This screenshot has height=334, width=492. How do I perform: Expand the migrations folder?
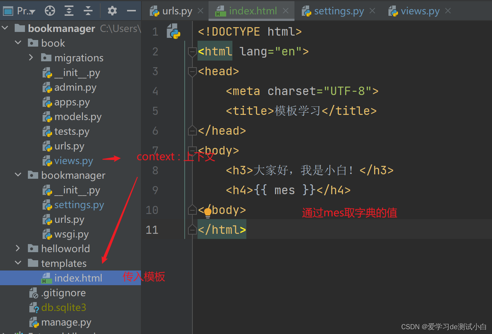point(31,58)
